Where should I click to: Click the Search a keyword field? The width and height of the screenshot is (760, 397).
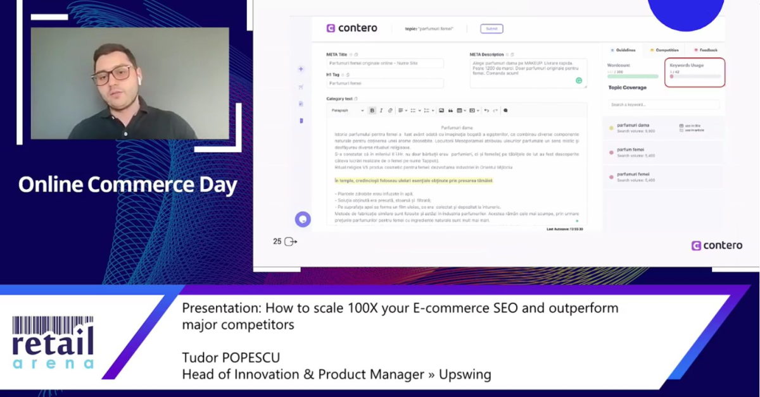click(663, 104)
